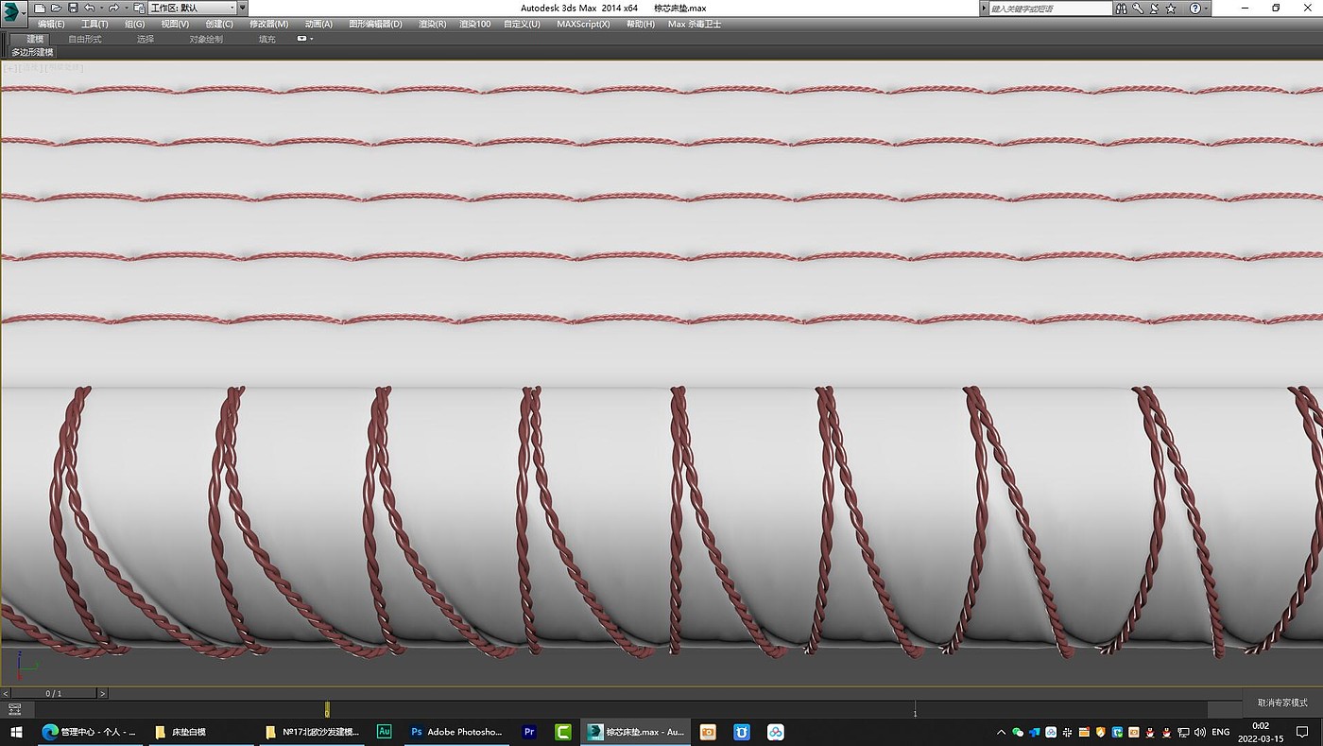The width and height of the screenshot is (1323, 746).
Task: Toggle the ribbon minimize button
Action: coord(304,39)
